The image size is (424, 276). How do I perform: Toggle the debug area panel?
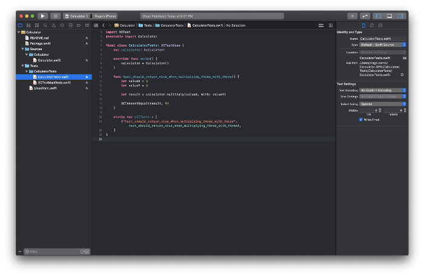[389, 16]
